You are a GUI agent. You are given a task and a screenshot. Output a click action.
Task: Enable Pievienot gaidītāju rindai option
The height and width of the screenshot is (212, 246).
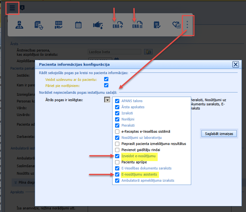click(x=117, y=150)
